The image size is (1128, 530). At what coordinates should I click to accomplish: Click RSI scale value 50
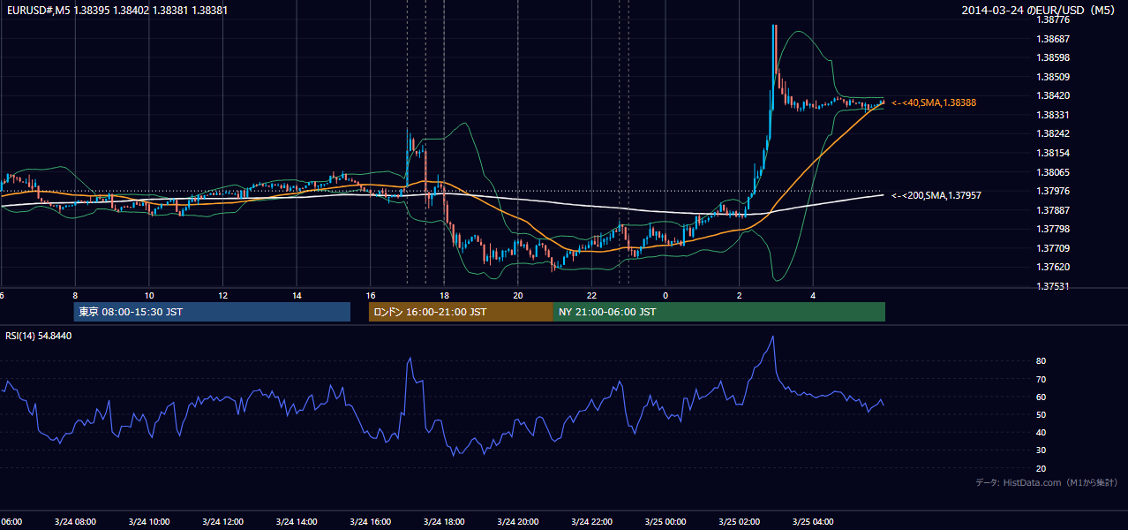tap(1042, 414)
